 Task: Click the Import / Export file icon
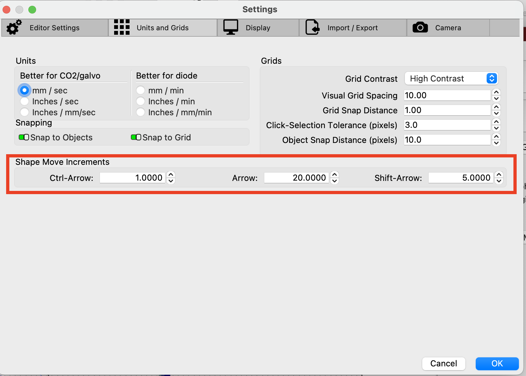point(312,27)
